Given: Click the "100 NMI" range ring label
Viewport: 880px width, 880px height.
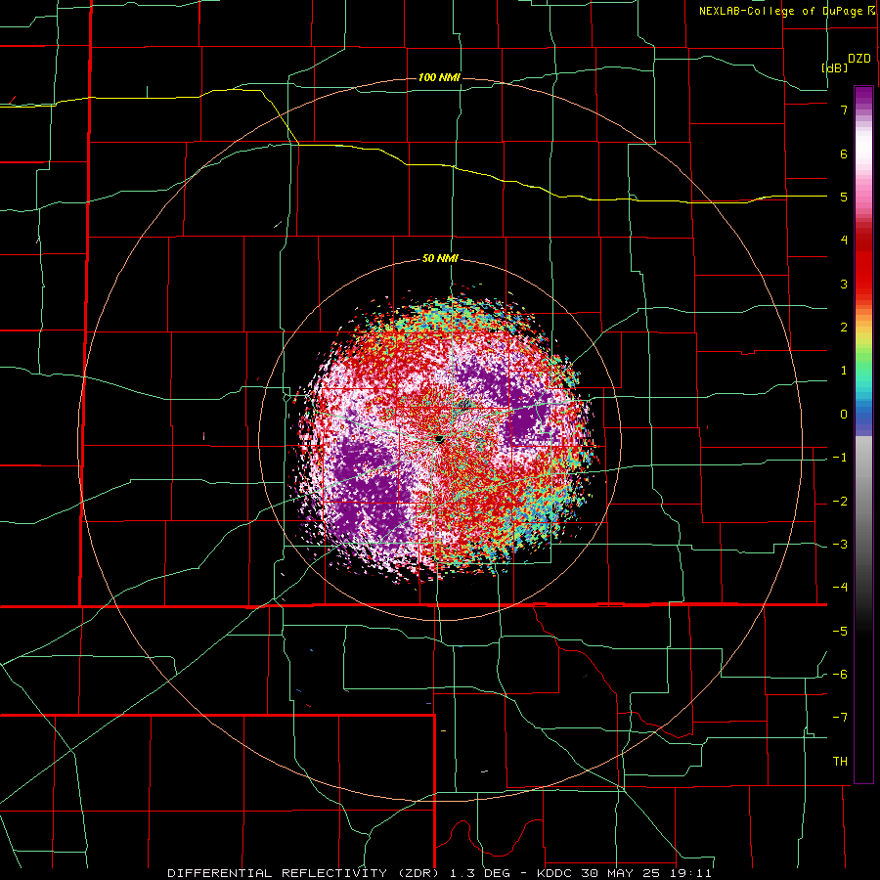Looking at the screenshot, I should click(x=439, y=77).
